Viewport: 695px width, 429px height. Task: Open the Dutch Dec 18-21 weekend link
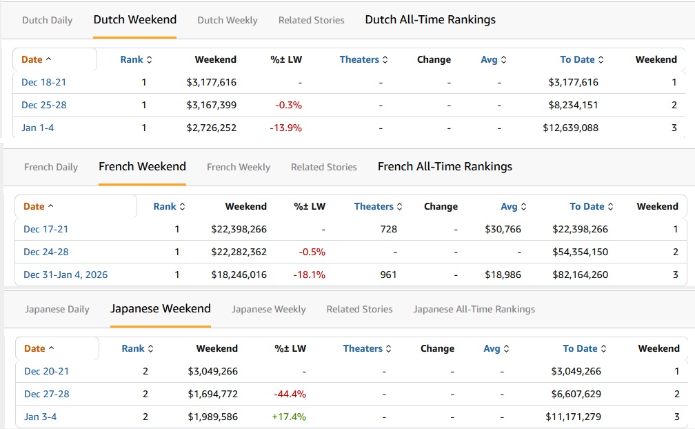click(x=44, y=83)
